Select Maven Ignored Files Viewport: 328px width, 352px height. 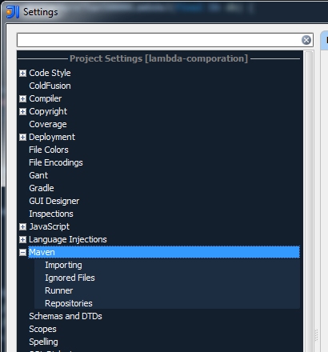point(70,278)
